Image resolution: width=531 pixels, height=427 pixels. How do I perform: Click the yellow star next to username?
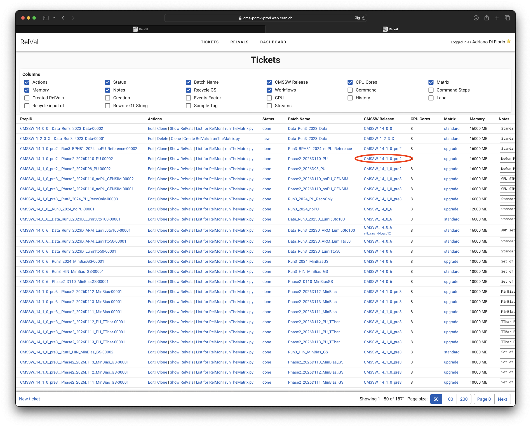(509, 41)
